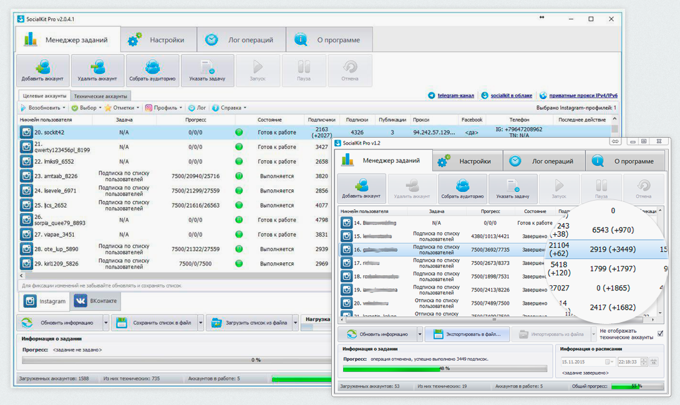Click the calendar icon beside the 22:18:33 time field
Screen dimensions: 680x405
click(x=654, y=361)
